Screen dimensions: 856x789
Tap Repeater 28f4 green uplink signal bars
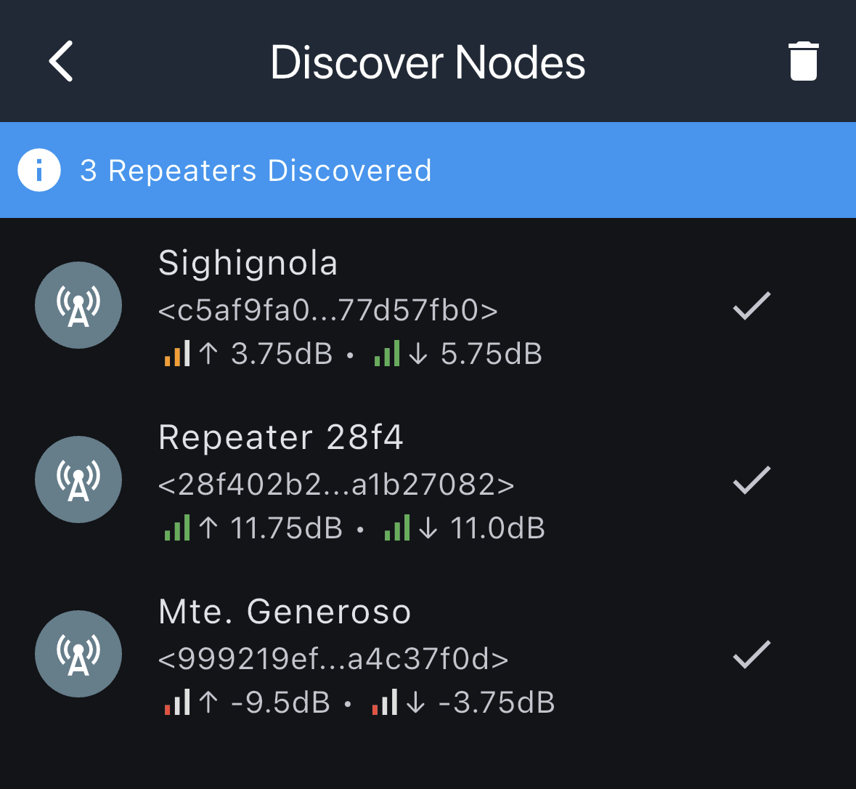click(x=176, y=528)
